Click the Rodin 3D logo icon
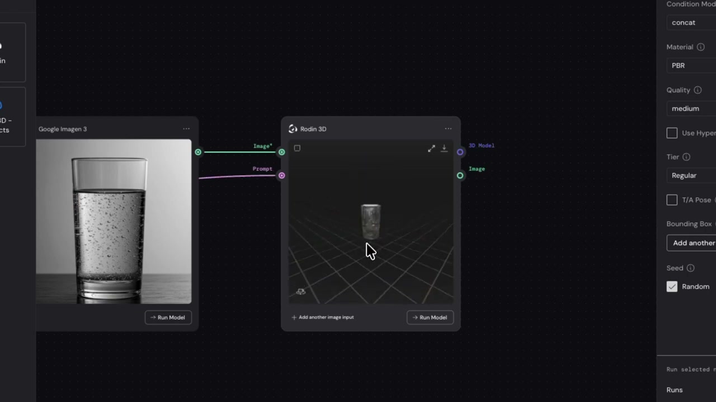 [293, 129]
